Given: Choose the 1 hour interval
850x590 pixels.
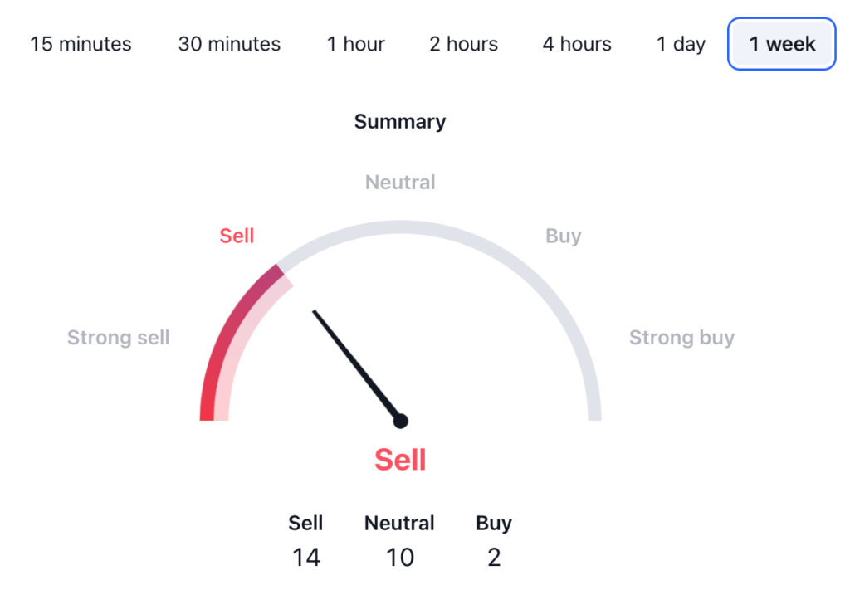Looking at the screenshot, I should [x=355, y=44].
